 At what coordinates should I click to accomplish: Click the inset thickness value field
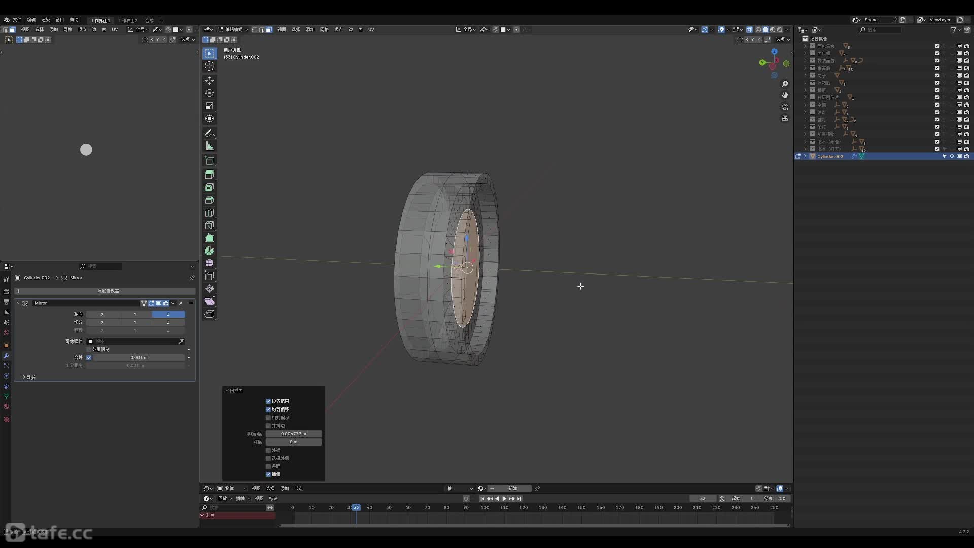pos(293,434)
